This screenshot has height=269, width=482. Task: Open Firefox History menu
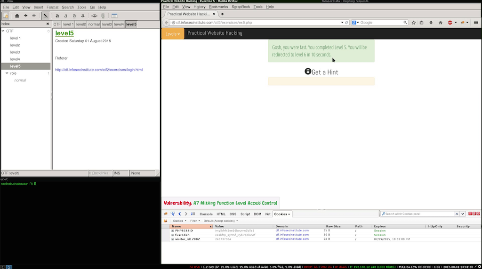[199, 7]
